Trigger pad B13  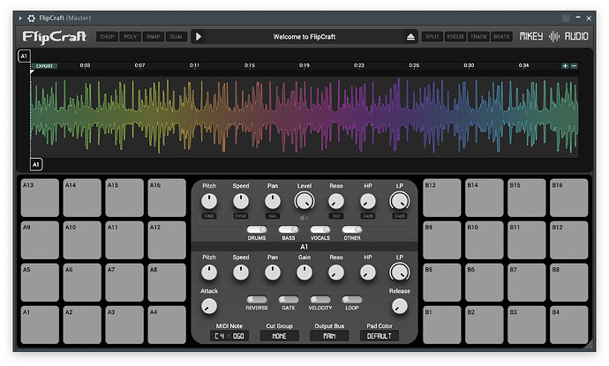[442, 198]
